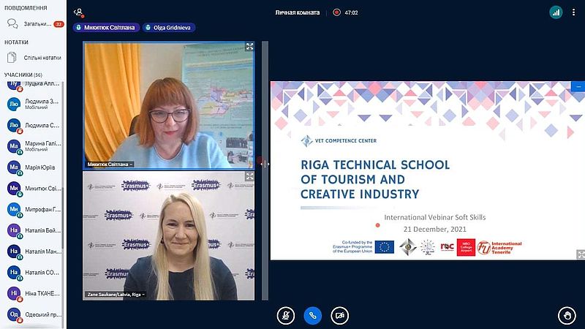The image size is (585, 329).
Task: Minimize the presentation with blue button
Action: click(x=578, y=86)
